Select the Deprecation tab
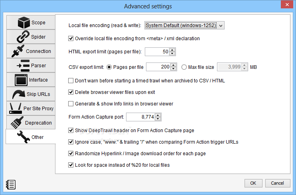Viewport: 296px width, 195px height. point(31,123)
